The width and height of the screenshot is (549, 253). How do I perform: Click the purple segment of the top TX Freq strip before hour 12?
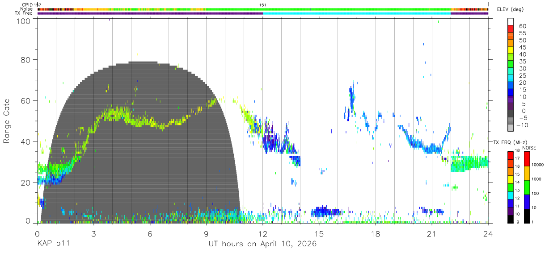pos(150,13)
